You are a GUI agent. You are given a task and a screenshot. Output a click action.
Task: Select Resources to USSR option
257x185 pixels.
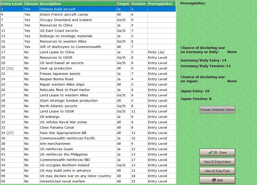click(x=88, y=57)
